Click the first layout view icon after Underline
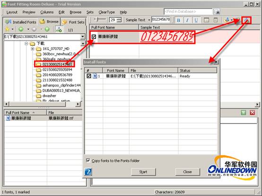Image resolution: width=262 pixels, height=196 pixels. coord(206,20)
